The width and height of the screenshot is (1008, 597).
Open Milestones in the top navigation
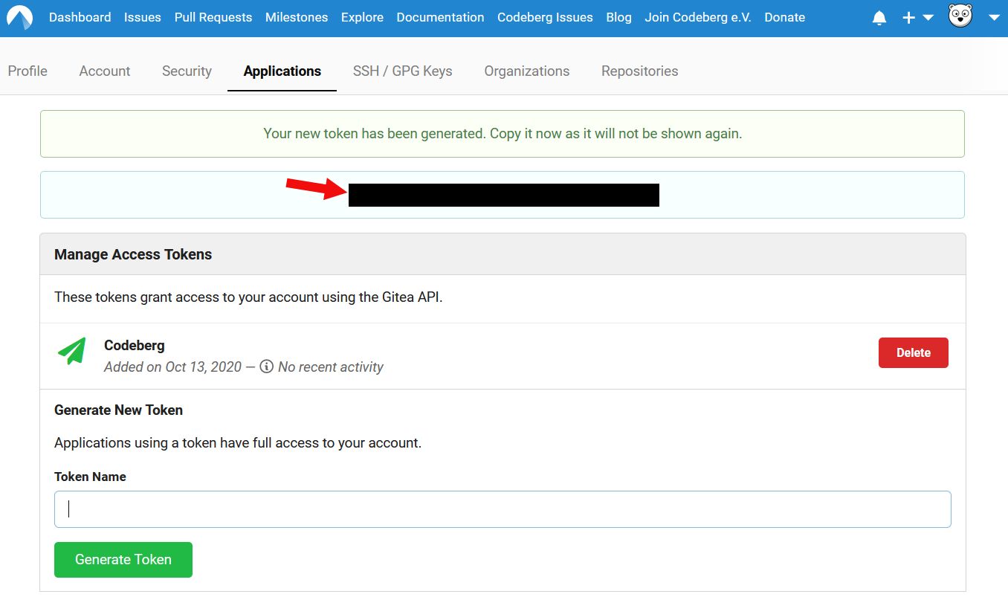tap(297, 17)
